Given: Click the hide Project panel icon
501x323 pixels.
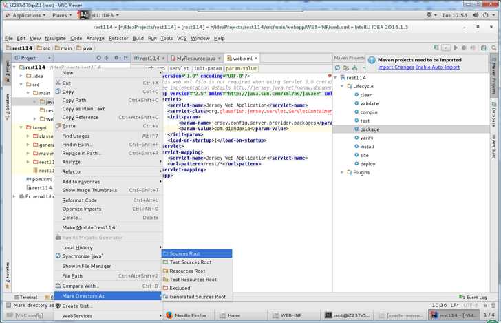Looking at the screenshot, I should (x=126, y=58).
